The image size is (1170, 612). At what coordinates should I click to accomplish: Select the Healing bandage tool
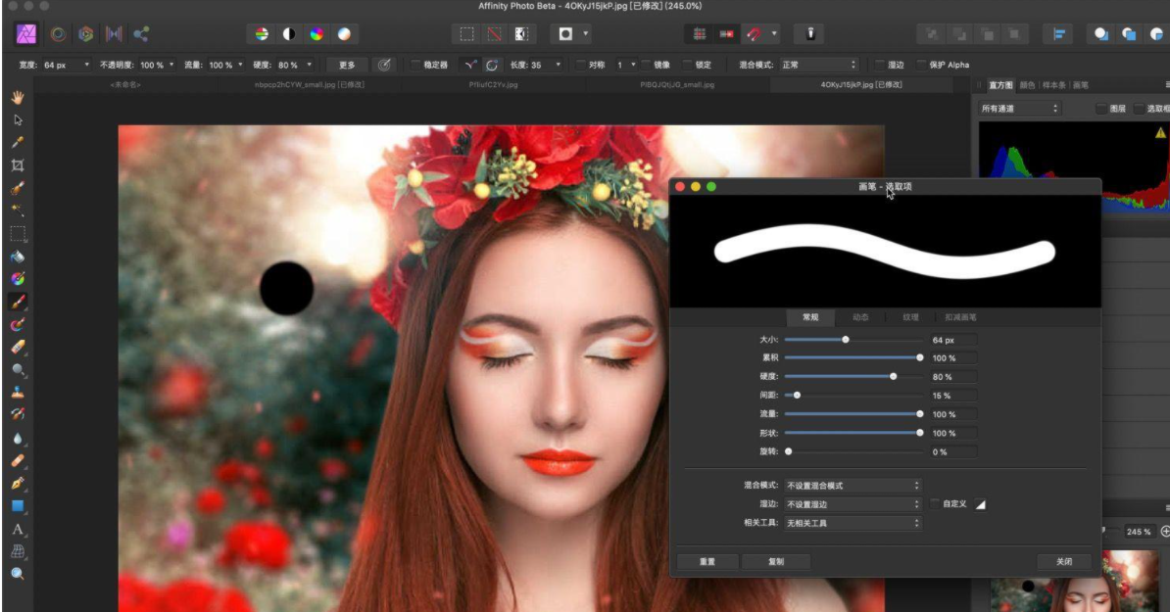point(18,460)
